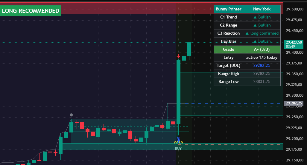Click the C2 Range label
The image size is (307, 165).
click(228, 25)
